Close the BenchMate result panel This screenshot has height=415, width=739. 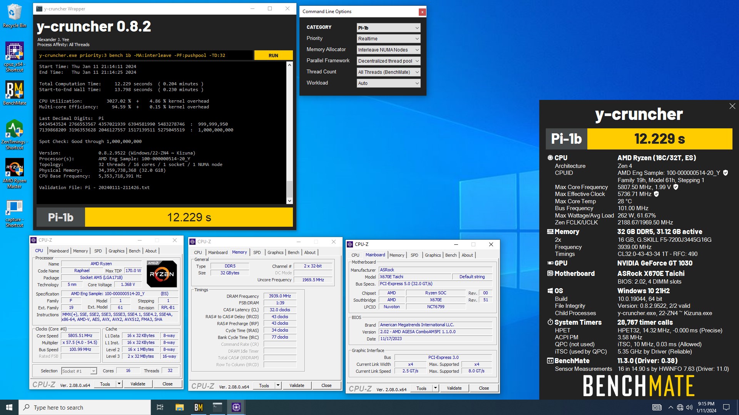pos(732,106)
